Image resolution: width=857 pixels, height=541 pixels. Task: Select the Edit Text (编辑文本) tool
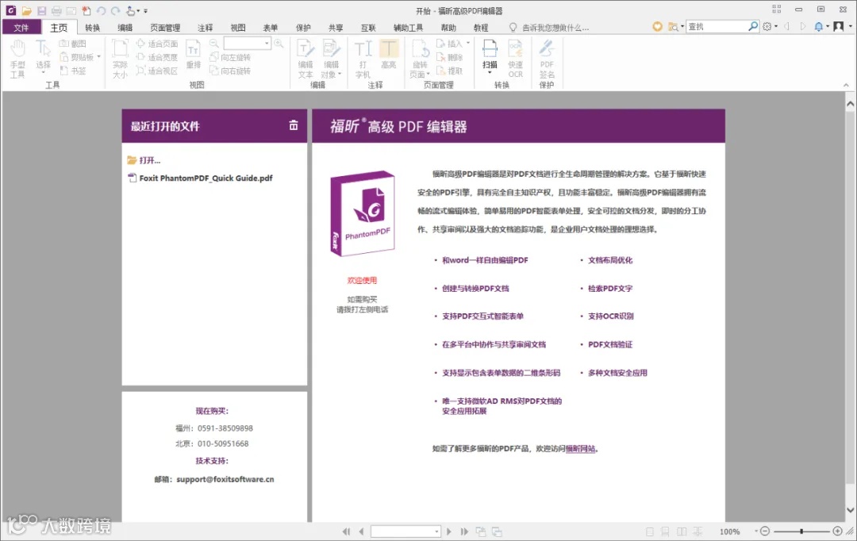click(305, 59)
